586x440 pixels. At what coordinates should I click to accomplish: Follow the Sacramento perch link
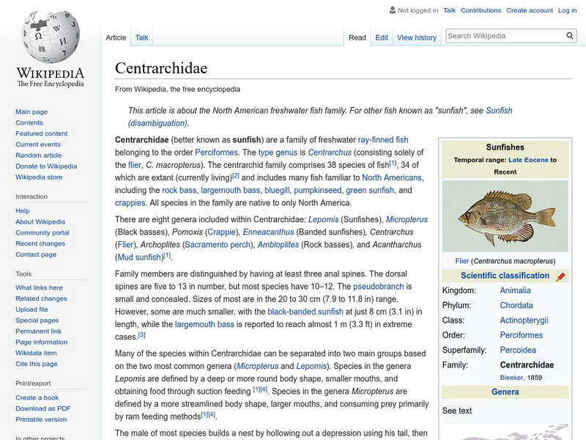pos(217,245)
